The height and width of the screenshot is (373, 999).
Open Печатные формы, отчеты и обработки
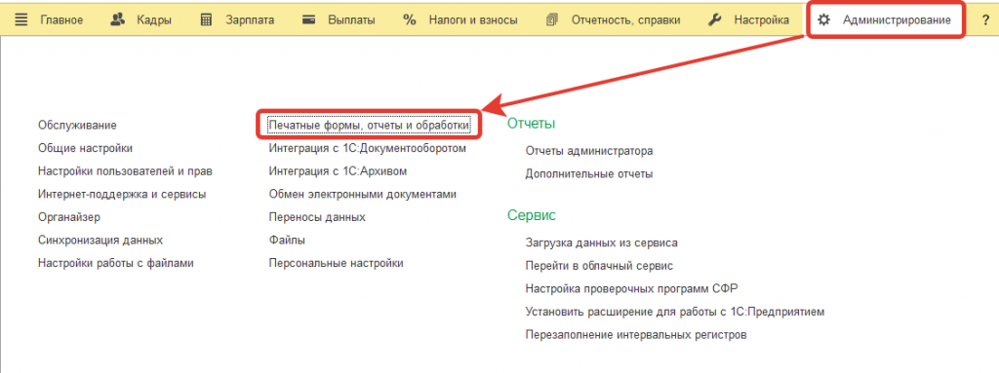click(x=370, y=126)
